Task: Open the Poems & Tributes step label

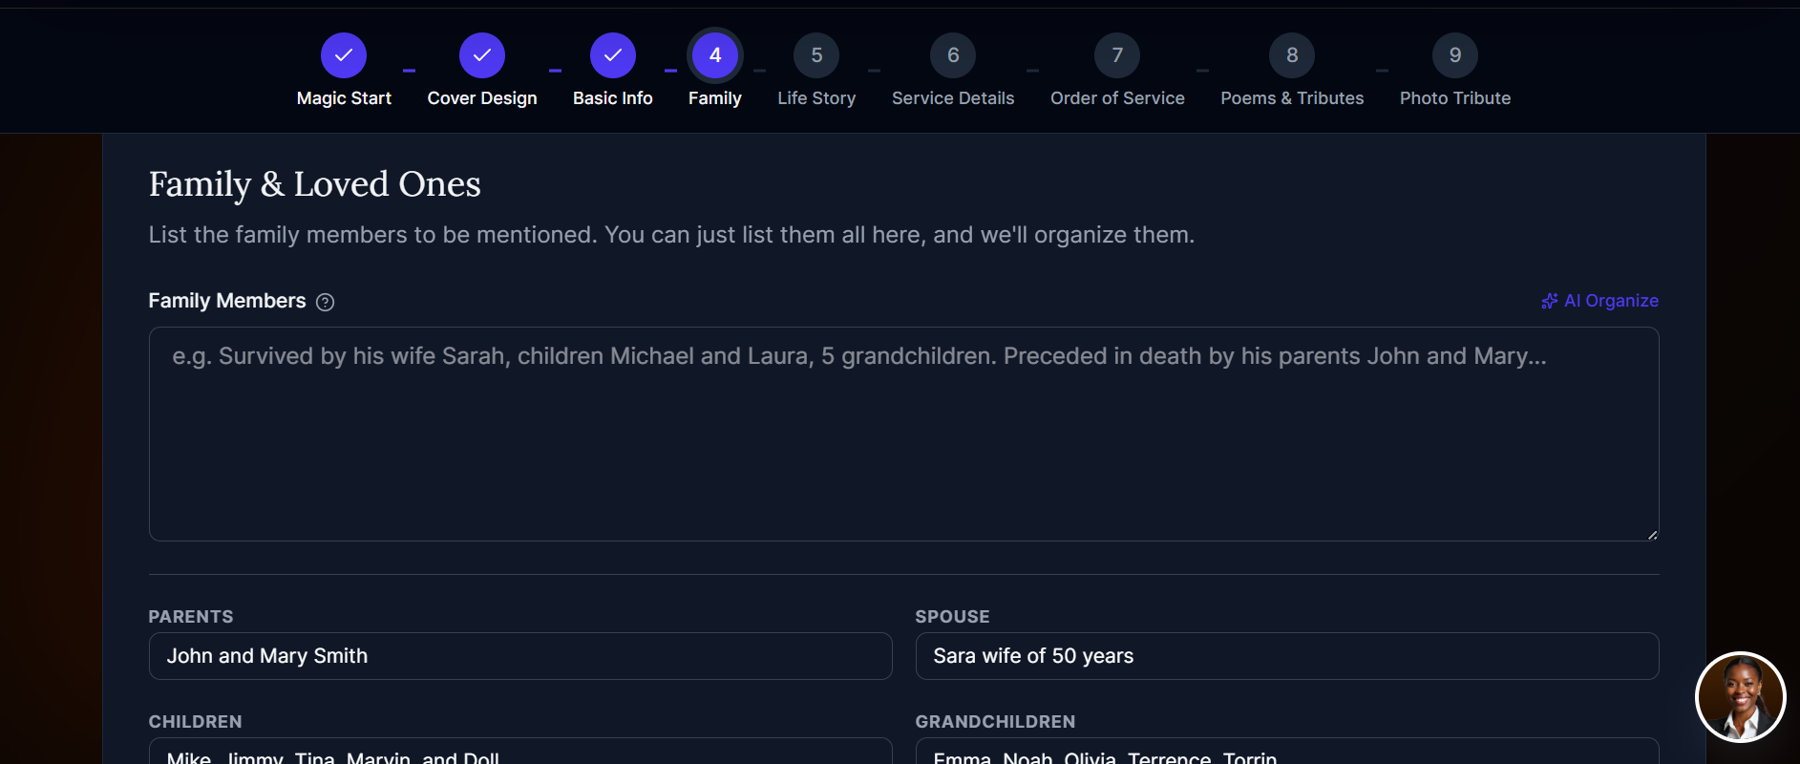Action: 1292,98
